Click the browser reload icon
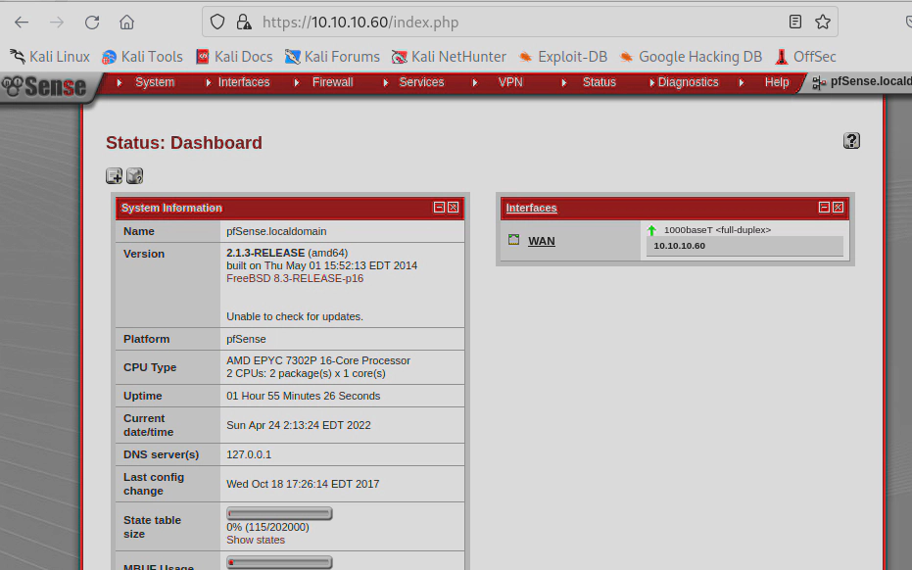 [x=92, y=23]
